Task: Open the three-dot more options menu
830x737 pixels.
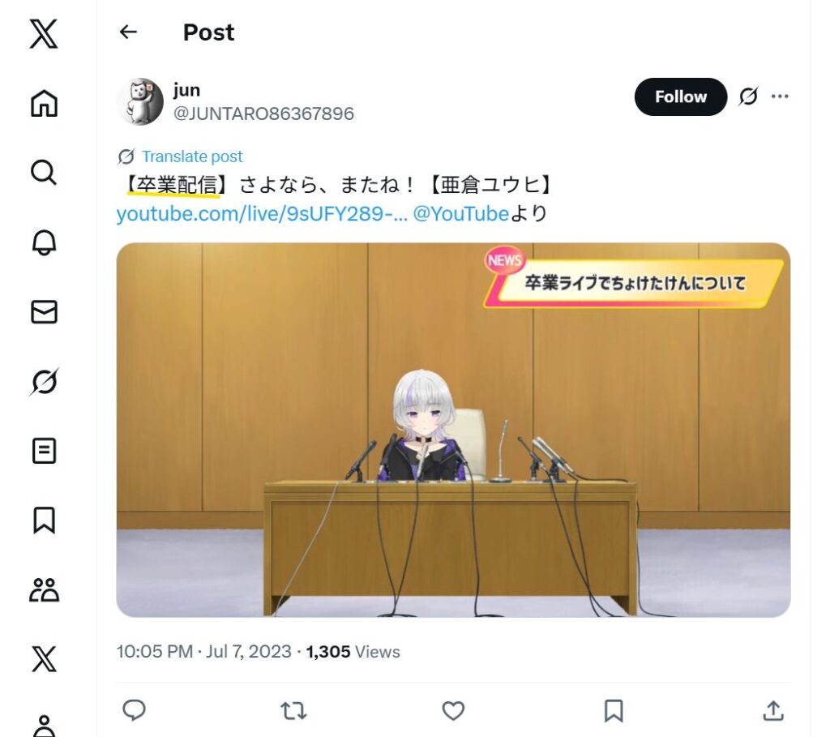Action: (x=780, y=96)
